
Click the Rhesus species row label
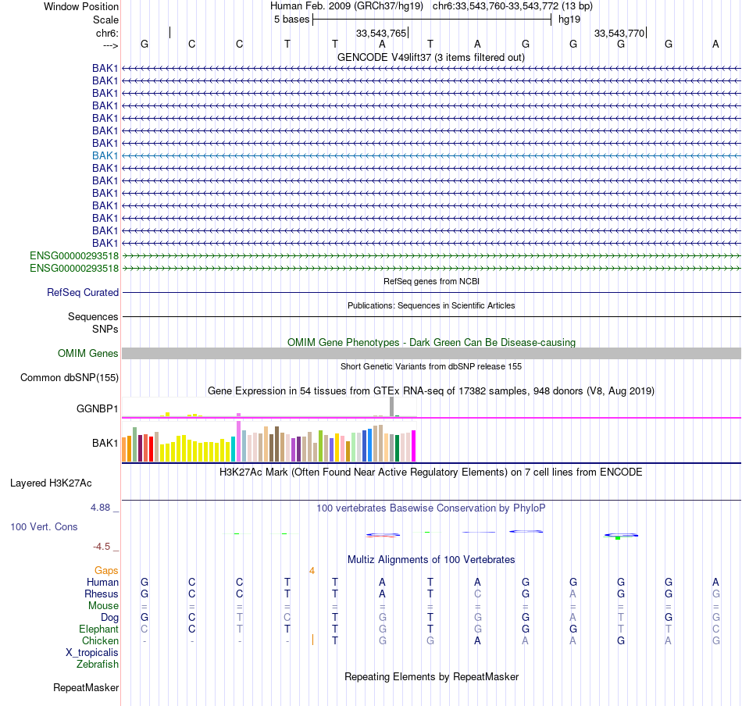point(102,594)
